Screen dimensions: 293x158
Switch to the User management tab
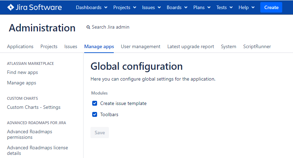(141, 46)
